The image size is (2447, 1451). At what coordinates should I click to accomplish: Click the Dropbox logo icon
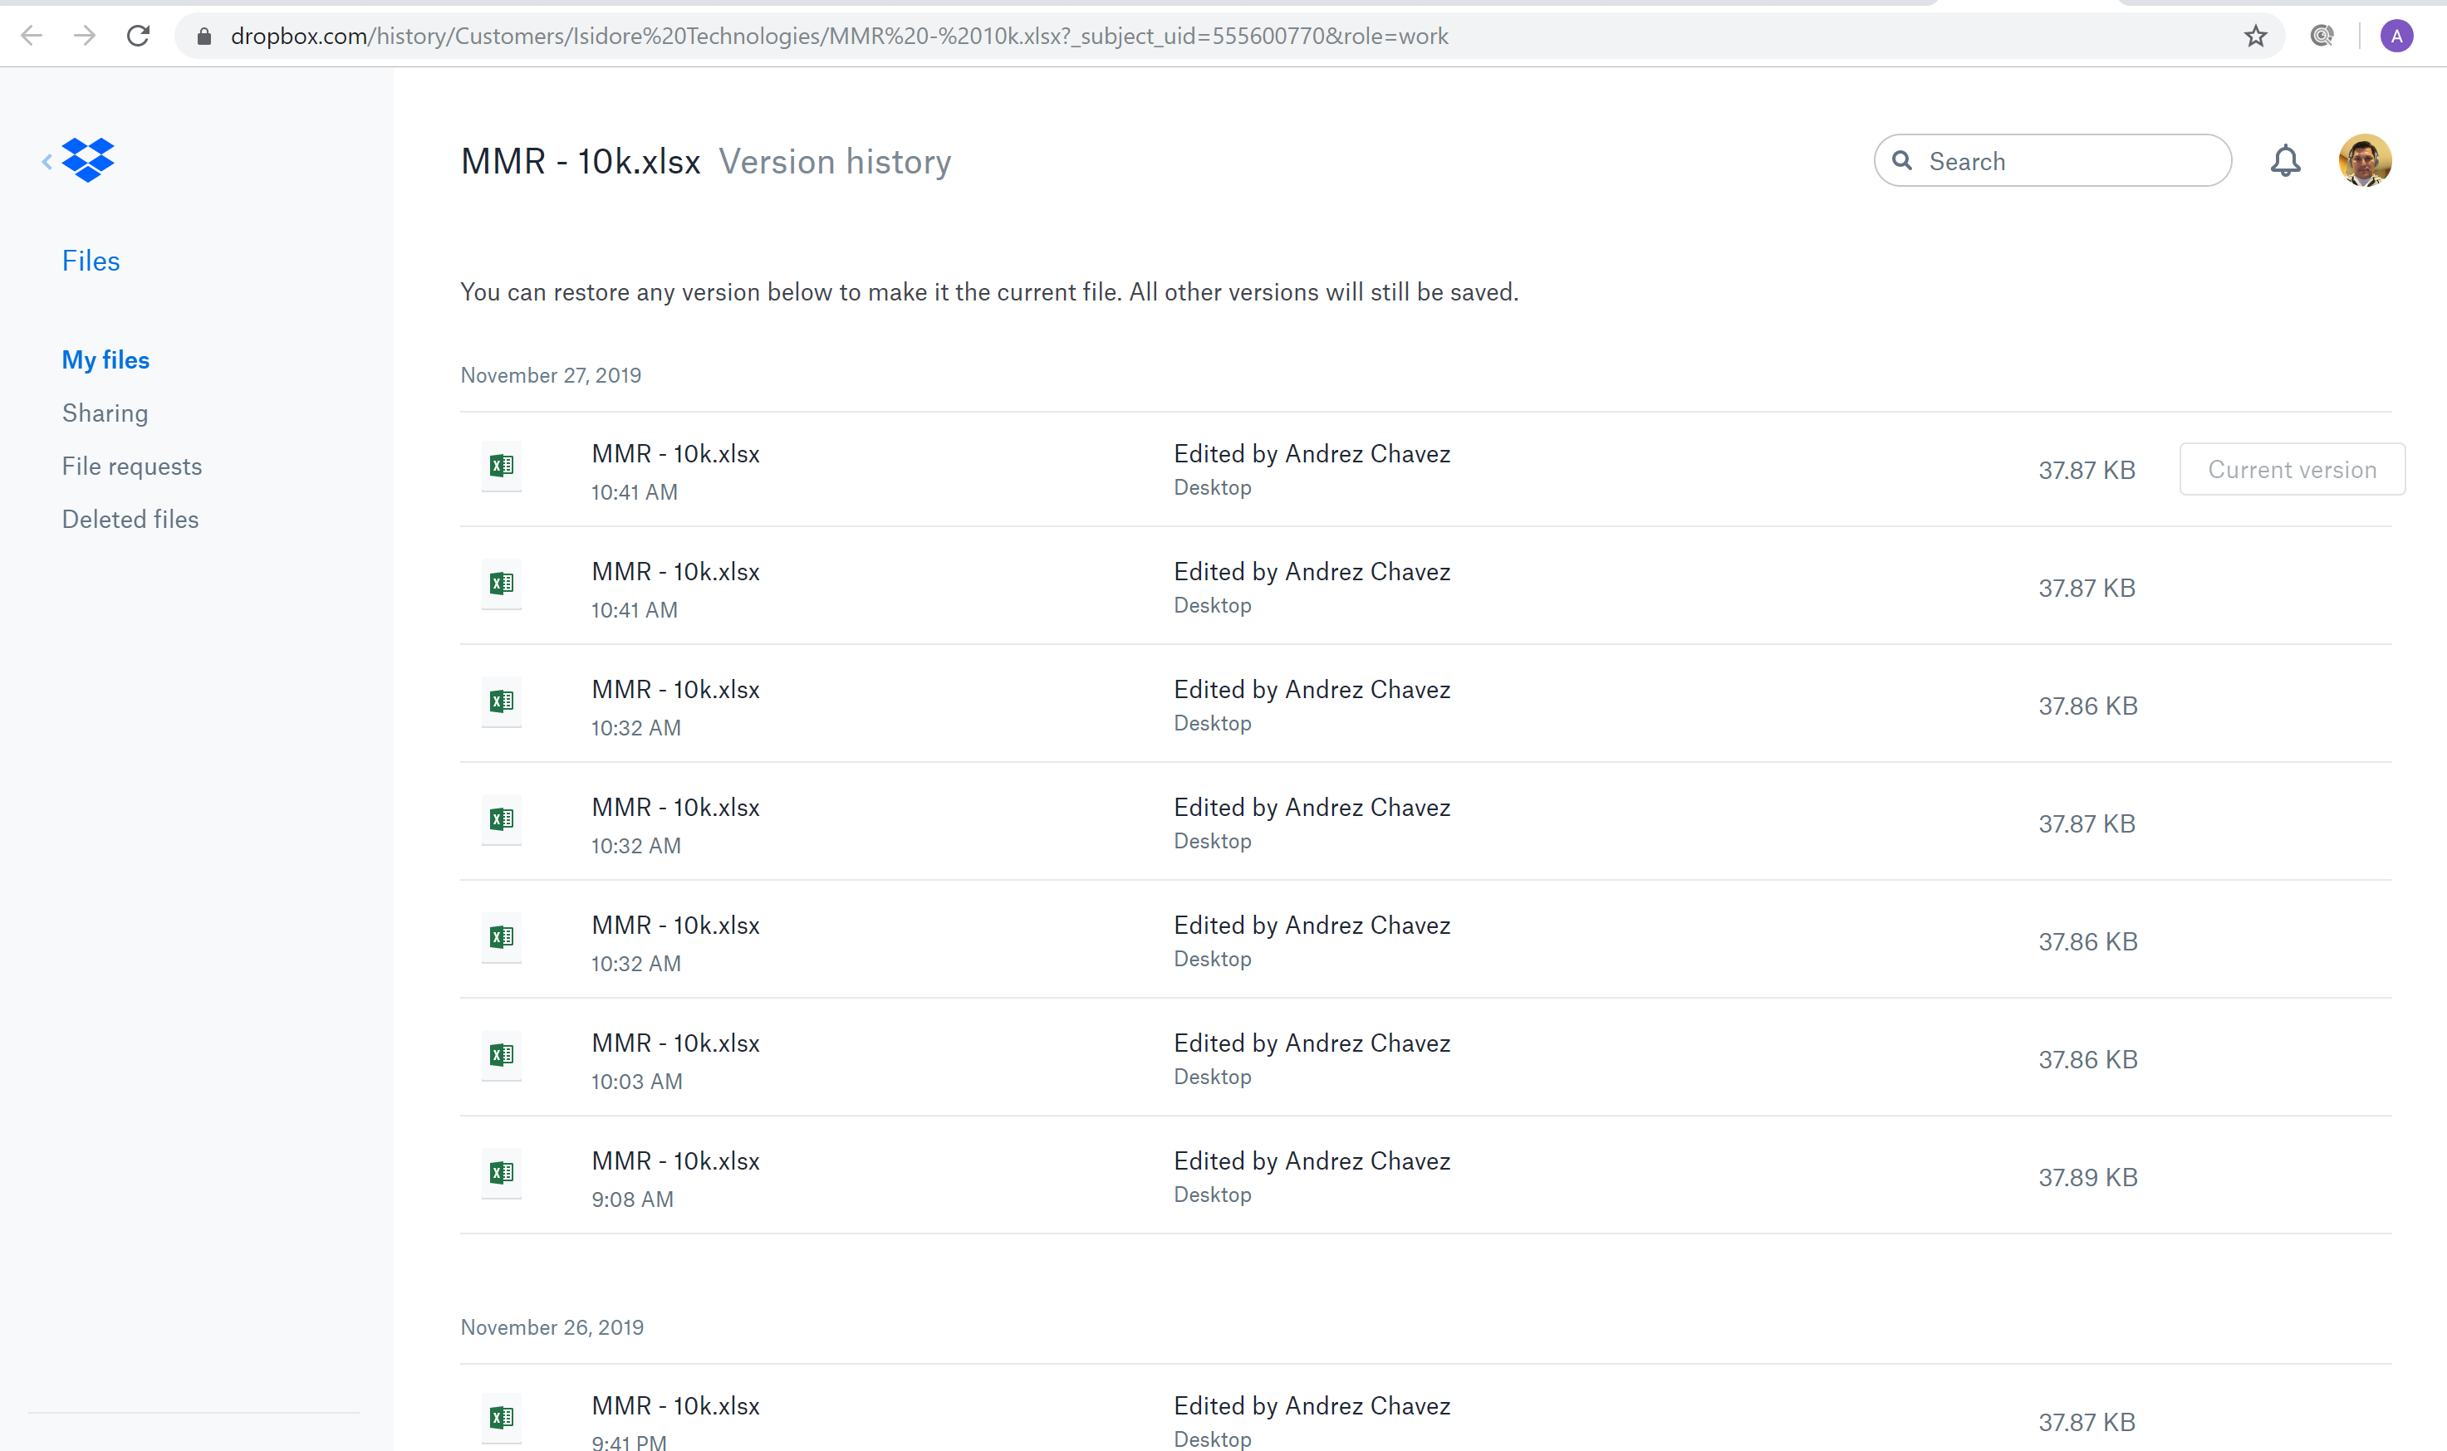click(88, 159)
